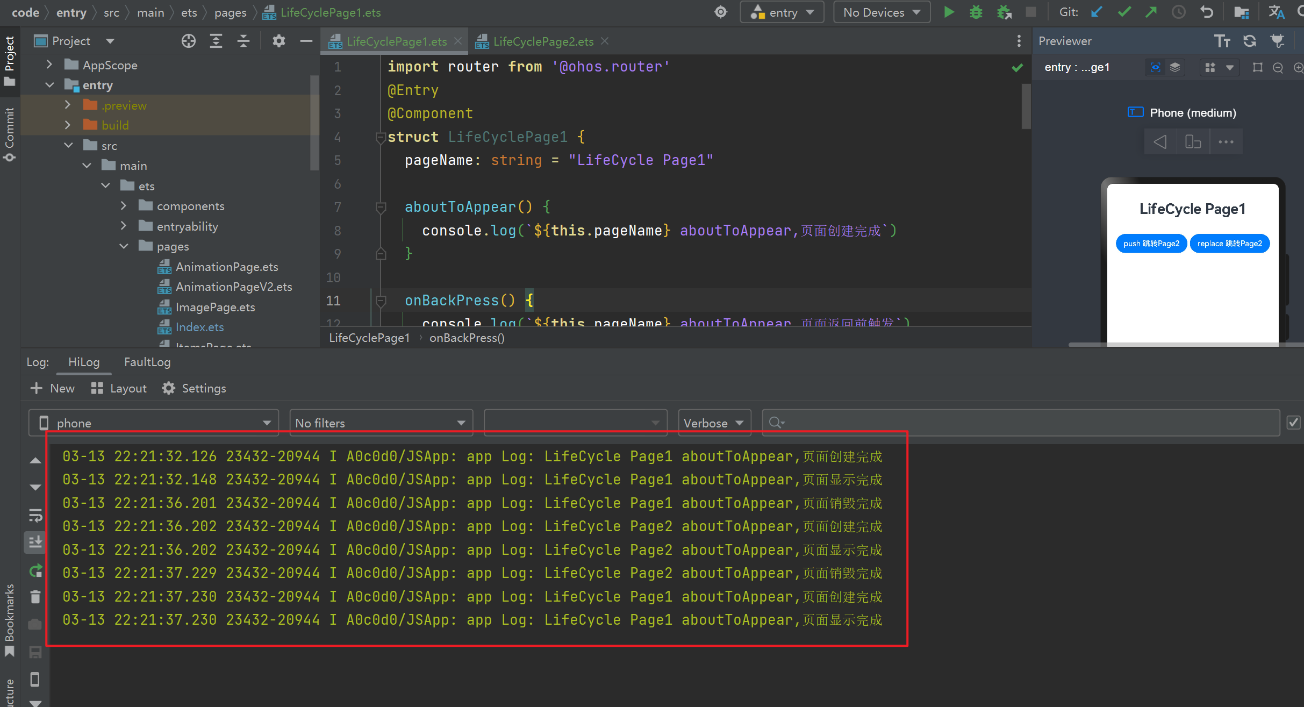The height and width of the screenshot is (707, 1304).
Task: Toggle the checkbox beside the log search
Action: [x=1293, y=423]
